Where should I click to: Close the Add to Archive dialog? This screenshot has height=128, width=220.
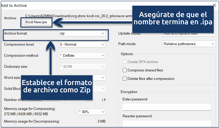point(214,5)
